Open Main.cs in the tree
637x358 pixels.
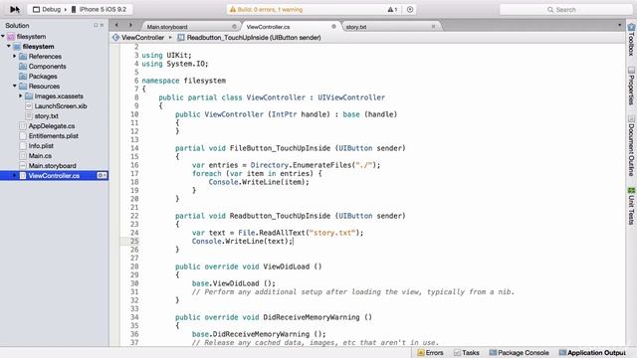coord(40,156)
